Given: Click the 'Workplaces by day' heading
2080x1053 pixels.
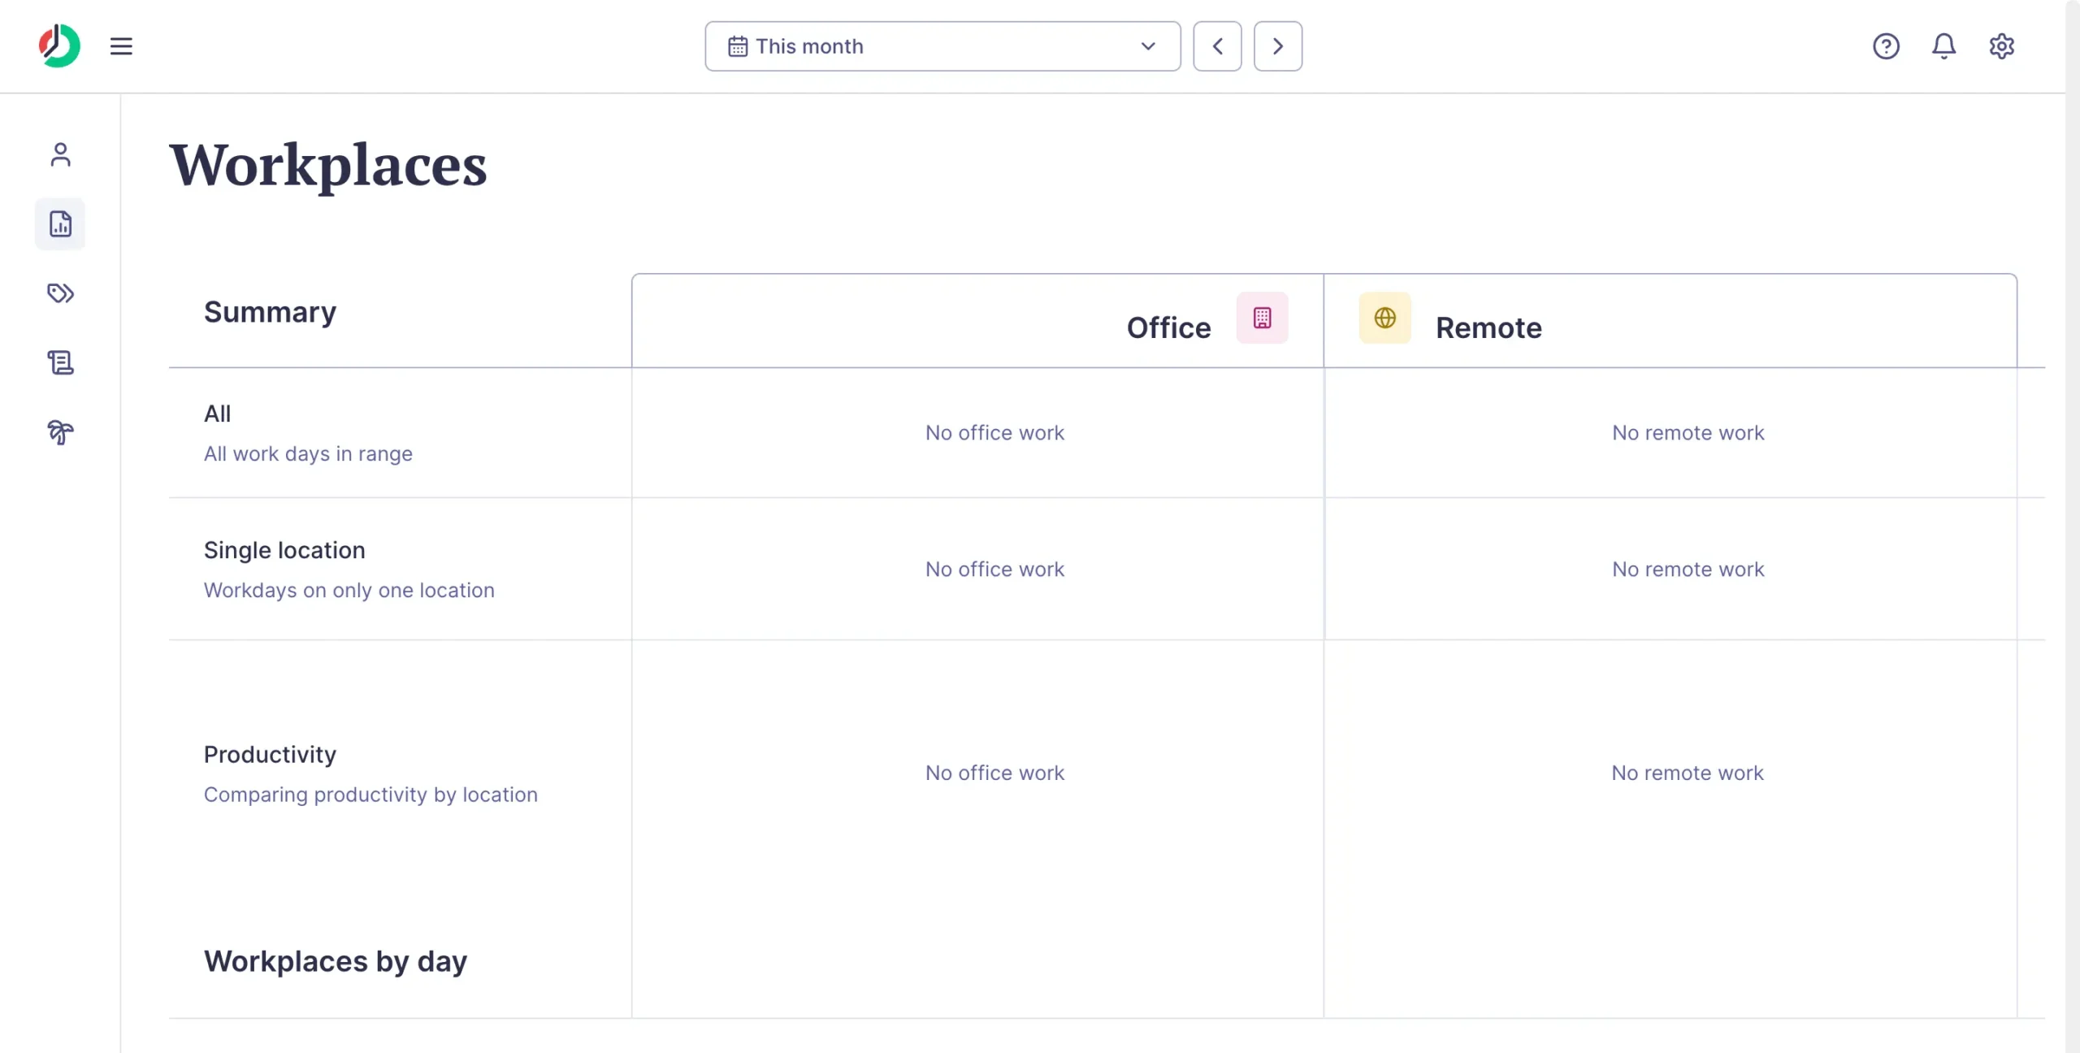Looking at the screenshot, I should 336,961.
